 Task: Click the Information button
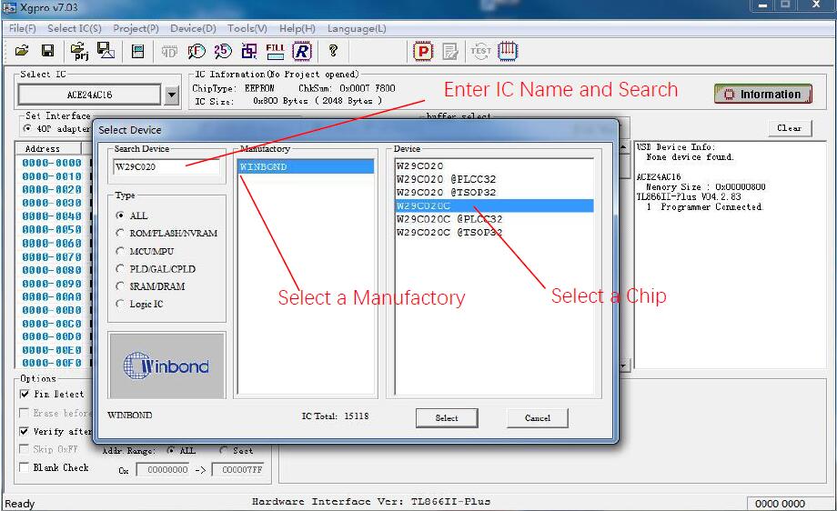tap(762, 94)
